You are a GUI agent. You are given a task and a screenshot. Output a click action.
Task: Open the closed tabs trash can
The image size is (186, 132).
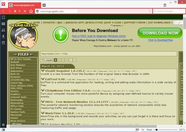click(x=165, y=5)
